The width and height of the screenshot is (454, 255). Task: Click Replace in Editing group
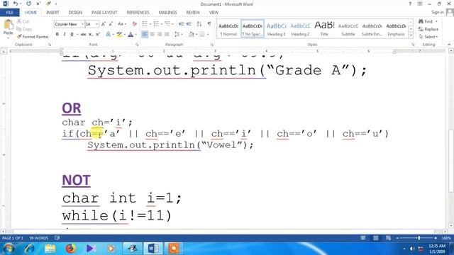[x=428, y=29]
